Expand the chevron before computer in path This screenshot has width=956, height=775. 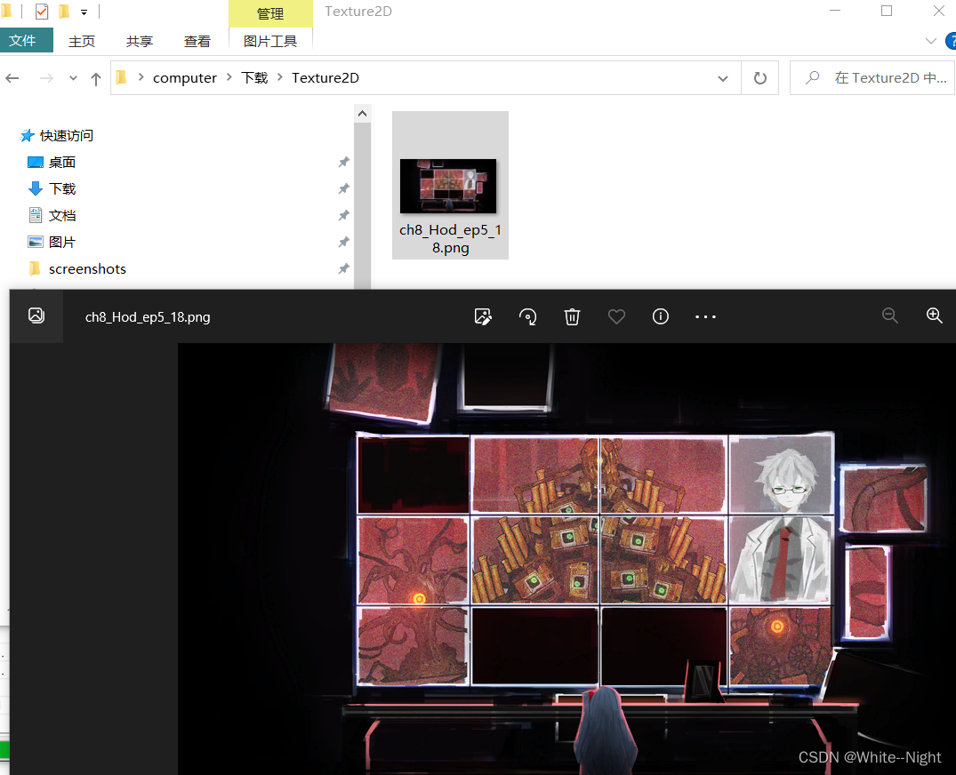pos(141,77)
